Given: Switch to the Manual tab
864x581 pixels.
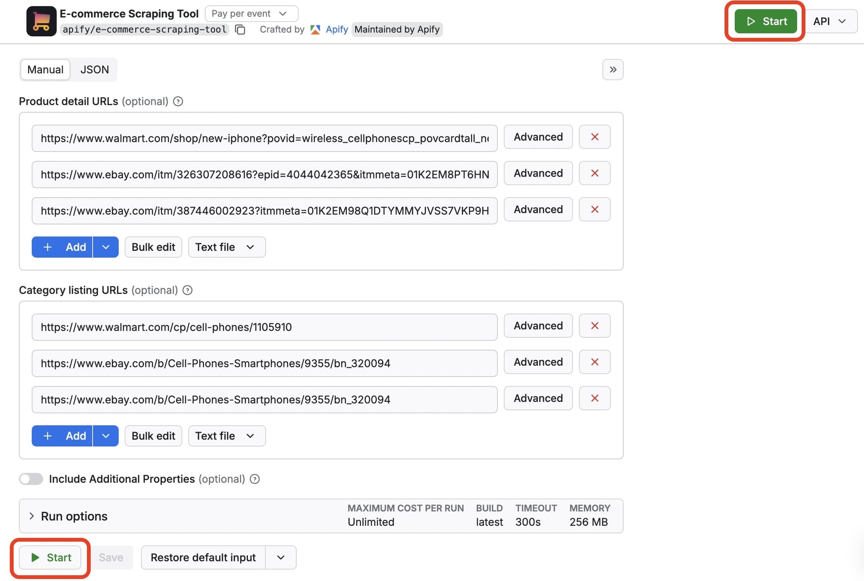Looking at the screenshot, I should [45, 69].
